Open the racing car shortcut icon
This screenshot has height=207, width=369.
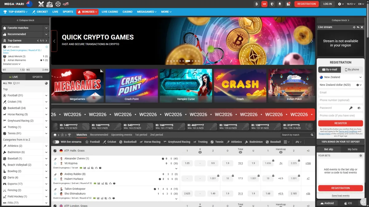tap(65, 4)
